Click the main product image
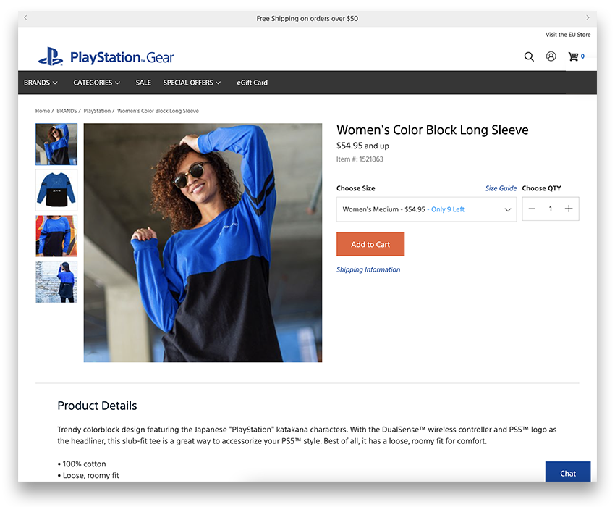 (x=203, y=243)
